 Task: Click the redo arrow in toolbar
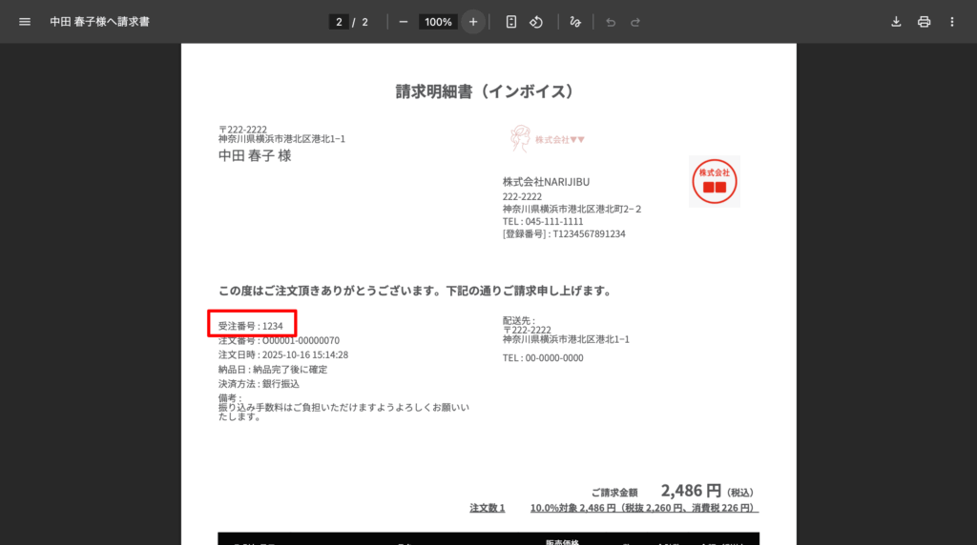tap(635, 22)
